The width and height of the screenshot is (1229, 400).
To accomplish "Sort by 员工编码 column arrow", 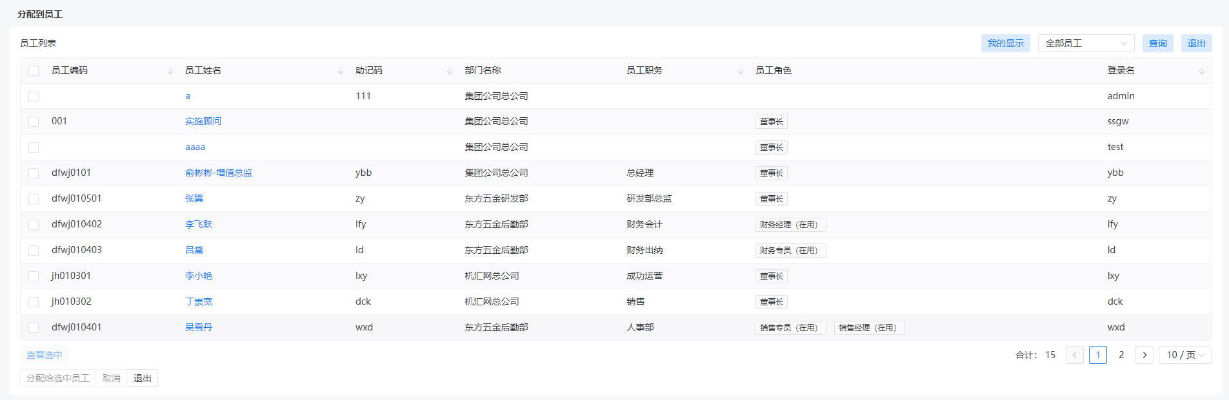I will [x=170, y=71].
